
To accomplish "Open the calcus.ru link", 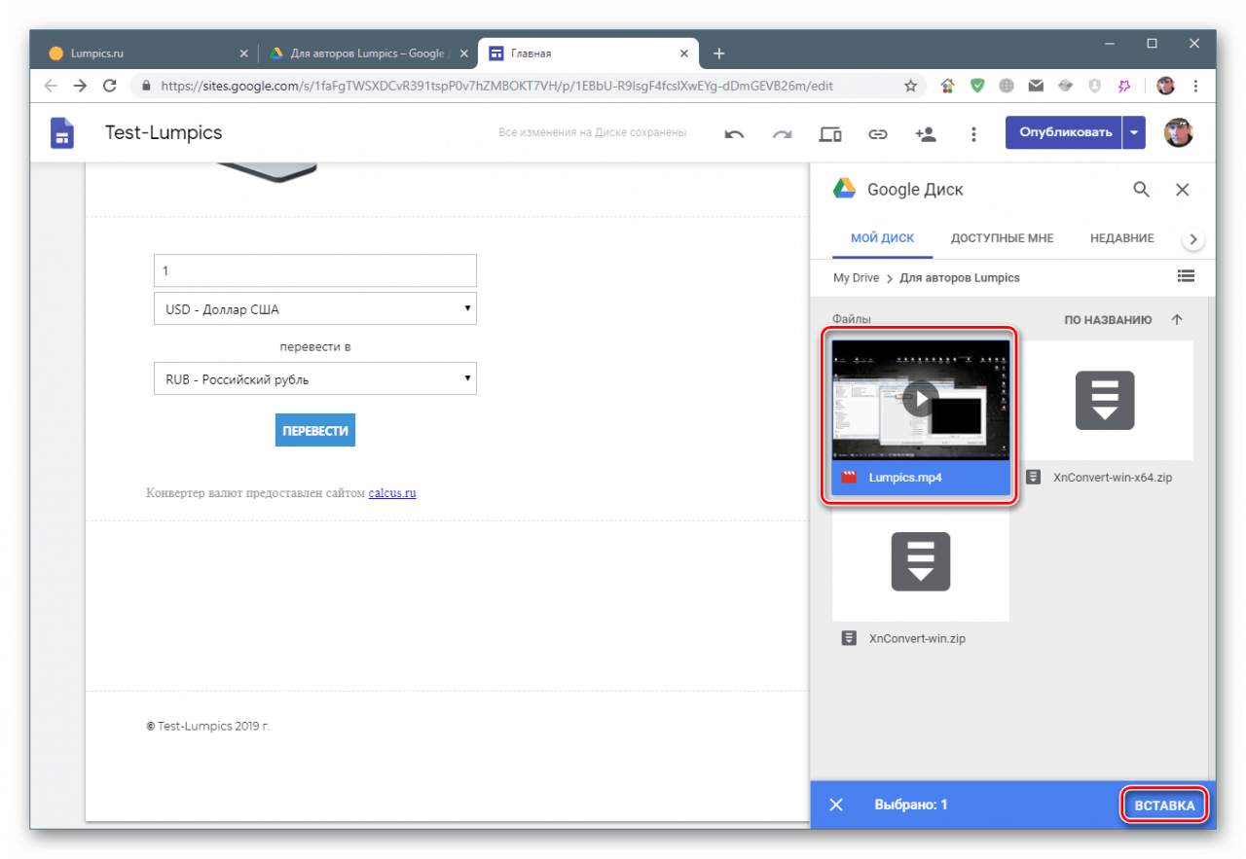I will [x=392, y=493].
